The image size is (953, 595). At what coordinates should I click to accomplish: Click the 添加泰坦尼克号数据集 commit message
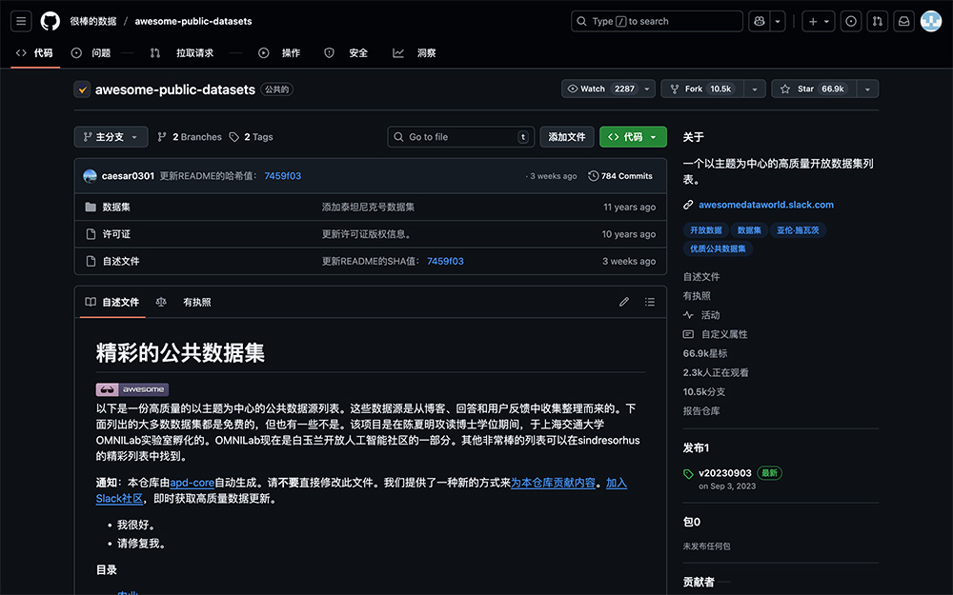coord(368,207)
